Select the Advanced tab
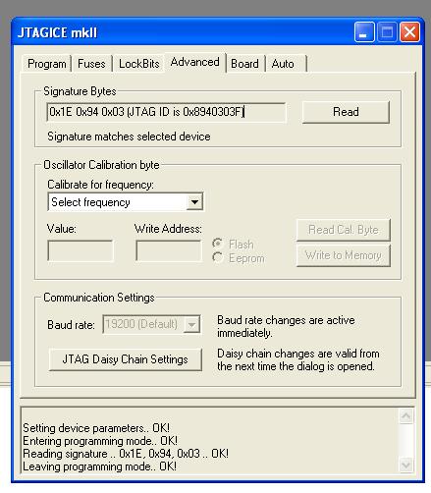 coord(195,62)
